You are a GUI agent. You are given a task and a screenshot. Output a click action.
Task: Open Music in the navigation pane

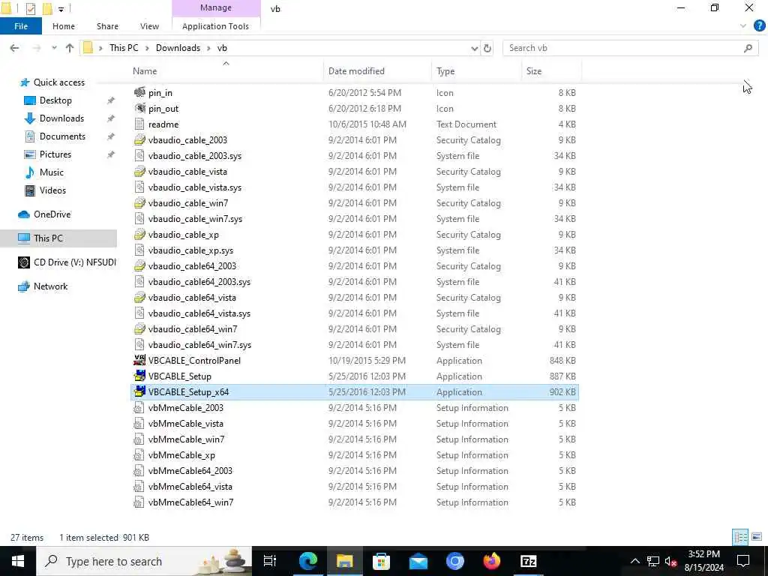52,172
